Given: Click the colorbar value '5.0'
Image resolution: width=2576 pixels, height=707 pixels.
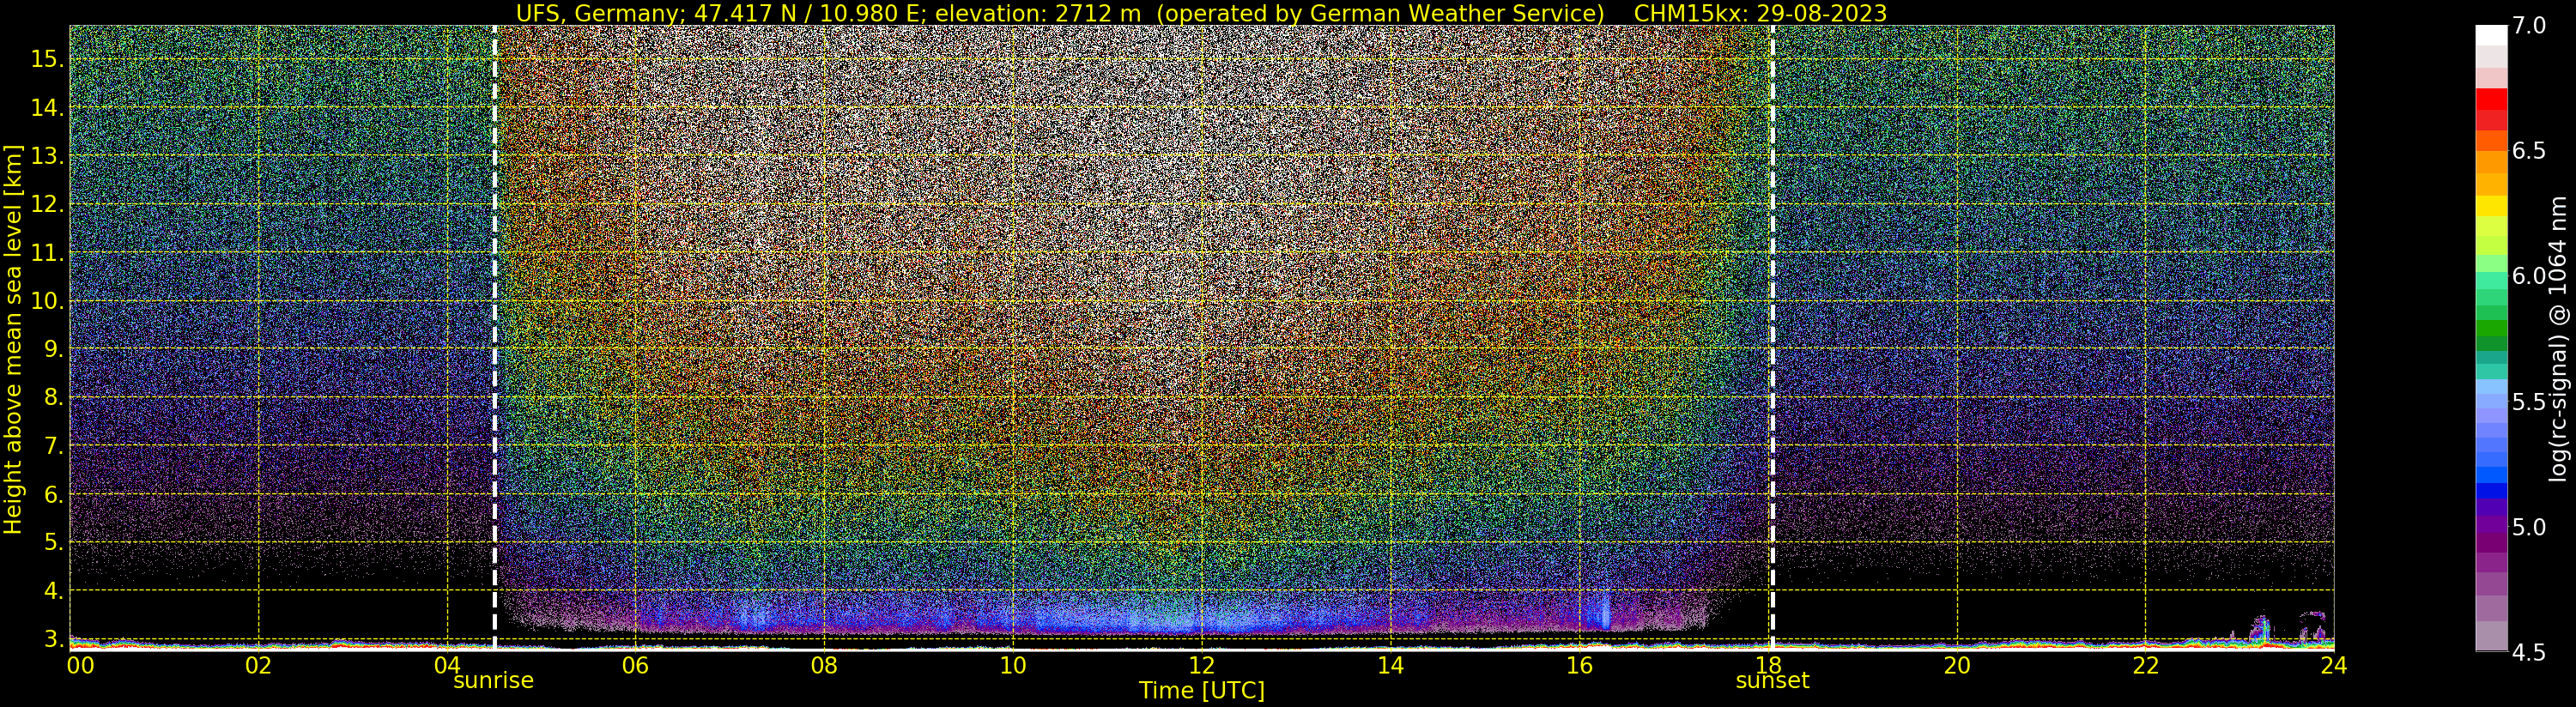Looking at the screenshot, I should coord(2528,527).
